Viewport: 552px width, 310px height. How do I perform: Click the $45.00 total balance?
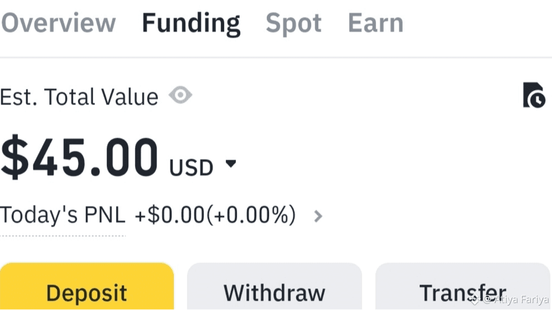click(79, 156)
